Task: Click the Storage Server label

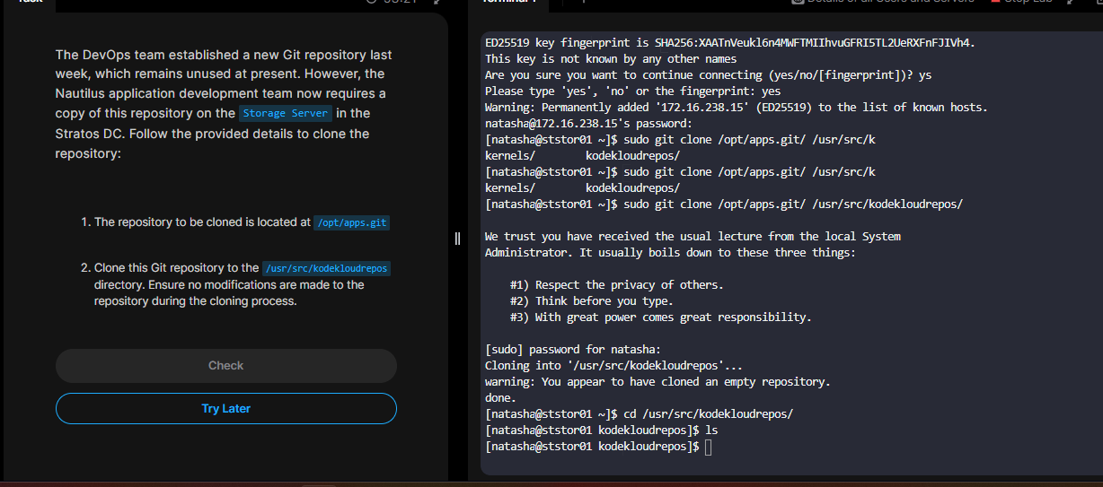Action: (x=285, y=113)
